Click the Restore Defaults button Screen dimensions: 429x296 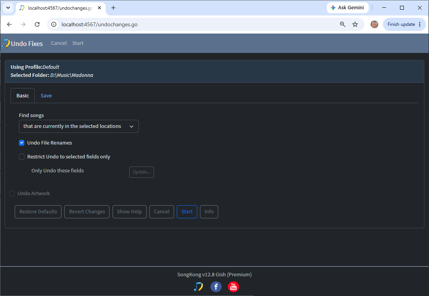pos(38,211)
